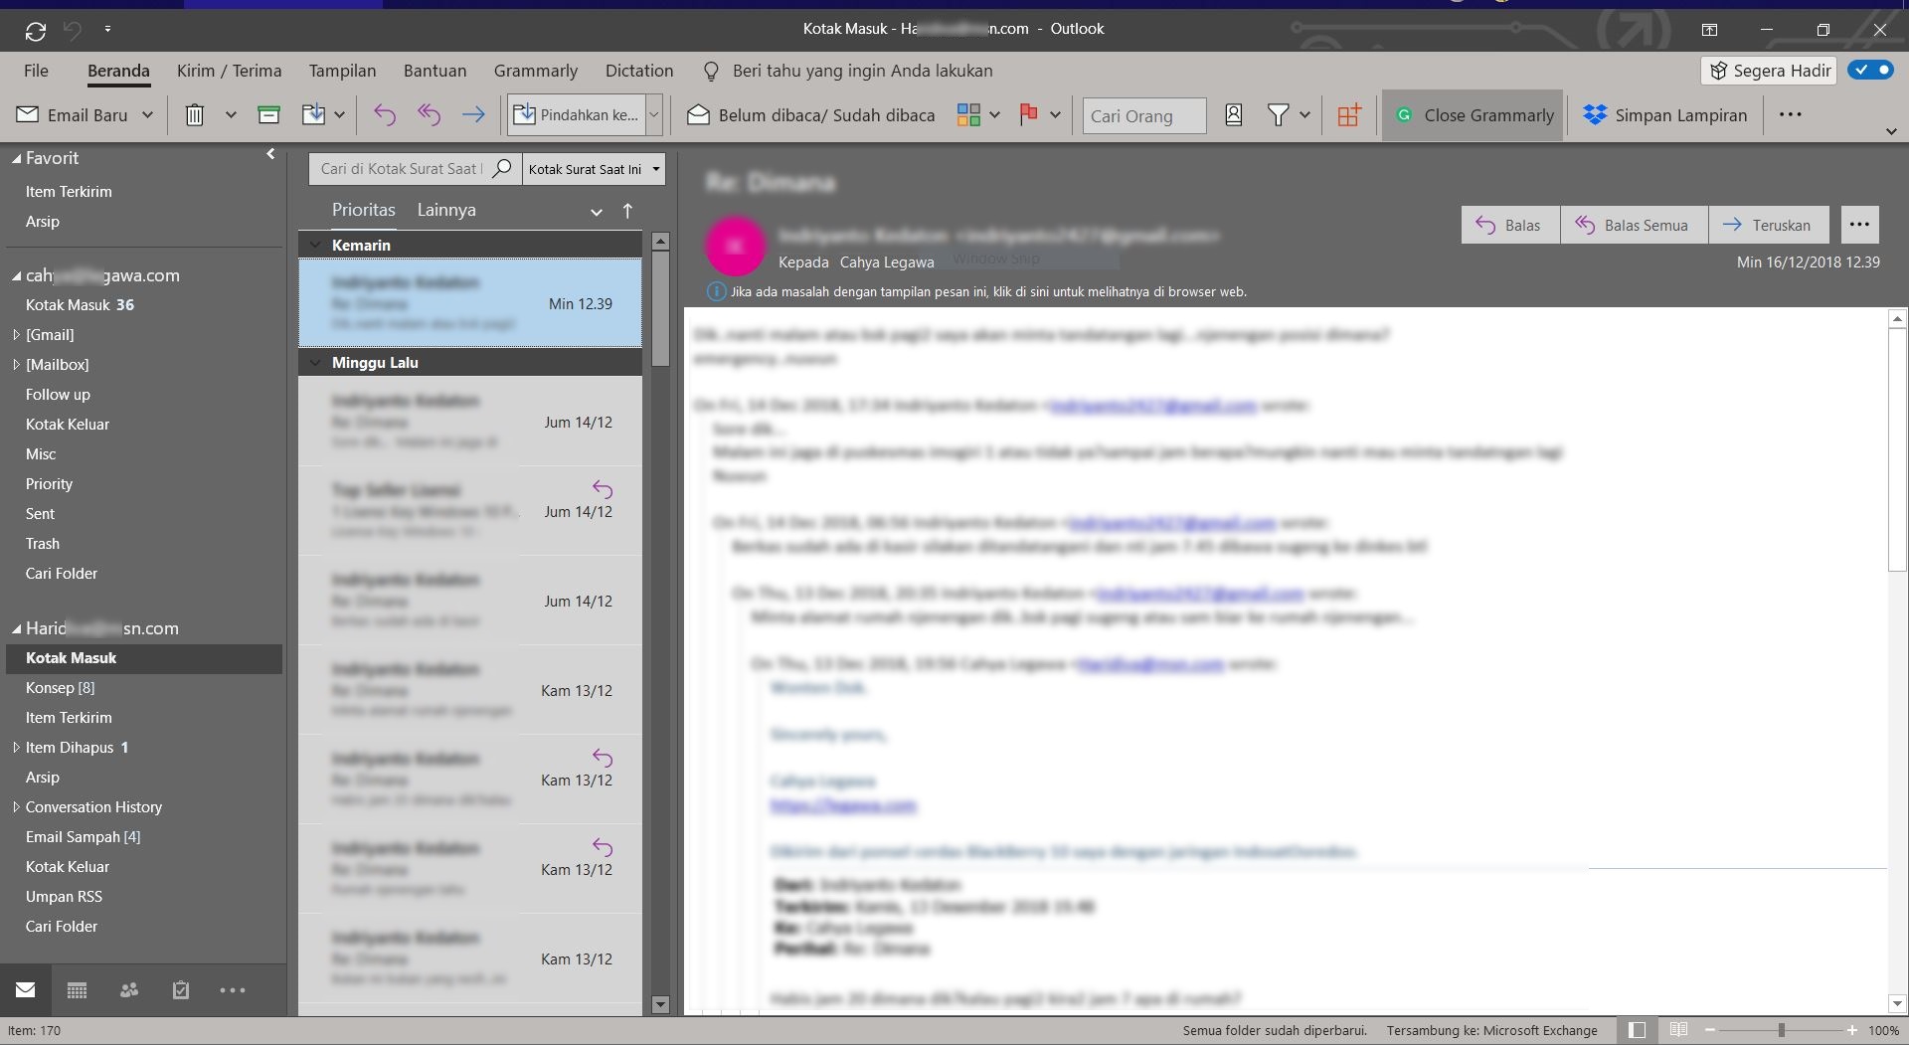This screenshot has width=1909, height=1045.
Task: Switch to Calendar view in navigation bar
Action: click(x=77, y=990)
